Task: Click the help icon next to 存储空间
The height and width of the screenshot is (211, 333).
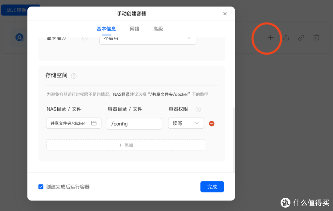Action: tap(74, 76)
